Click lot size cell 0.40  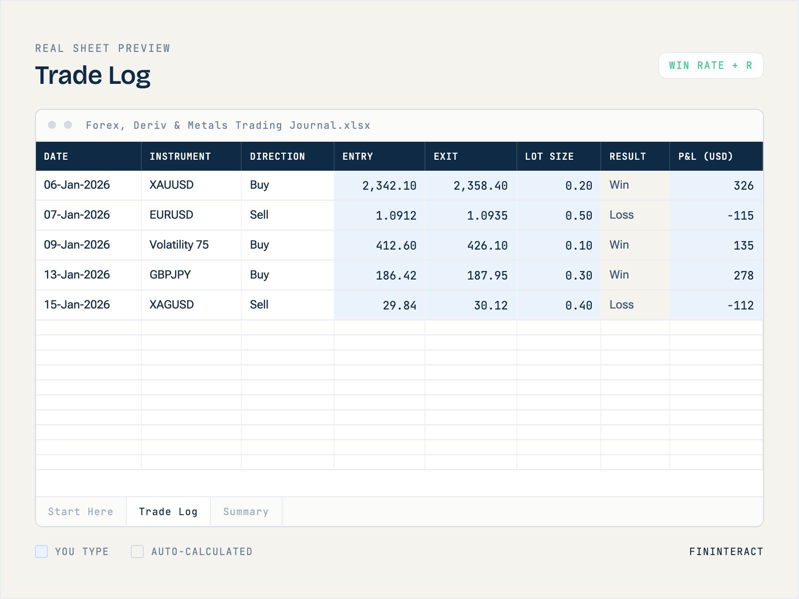pyautogui.click(x=559, y=305)
